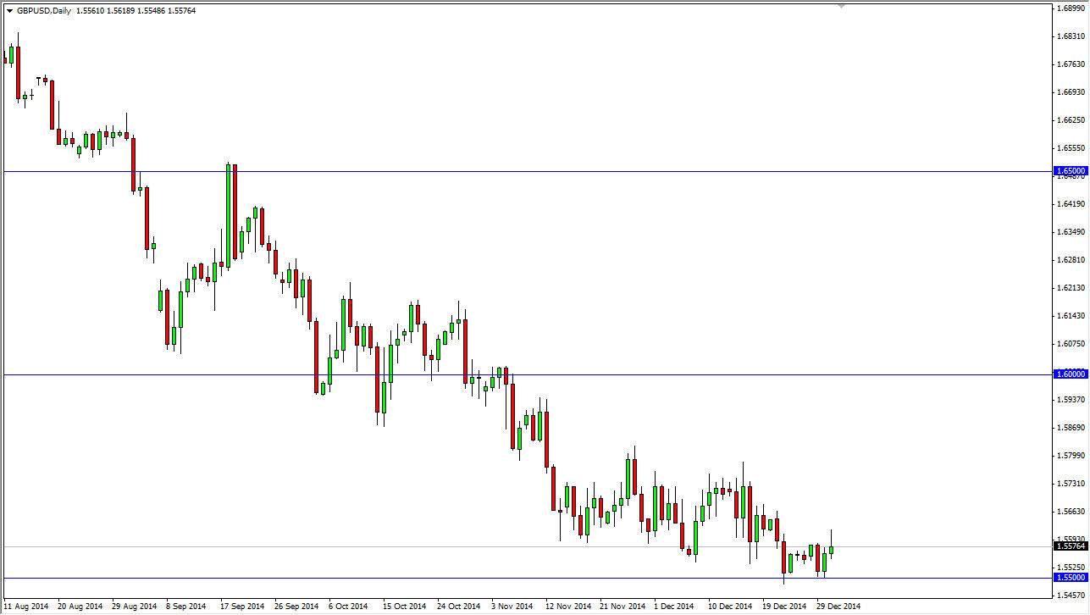Screen dimensions: 1090x615
Task: Click the OHLC values 1.55610 1.56189 1.55486
Action: click(x=121, y=11)
